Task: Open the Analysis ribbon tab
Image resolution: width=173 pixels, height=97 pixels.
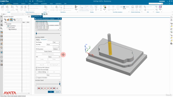Action: 23,4
